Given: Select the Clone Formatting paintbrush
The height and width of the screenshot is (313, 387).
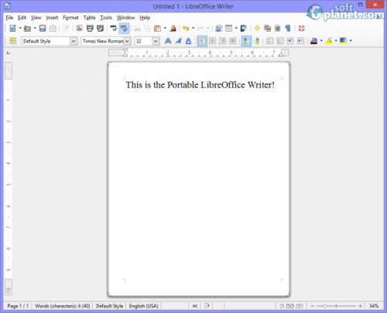Looking at the screenshot, I should 173,28.
